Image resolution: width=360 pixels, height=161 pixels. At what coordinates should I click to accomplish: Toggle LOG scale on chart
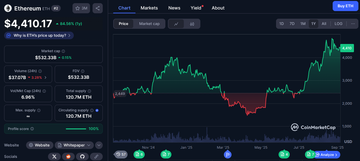tap(338, 24)
